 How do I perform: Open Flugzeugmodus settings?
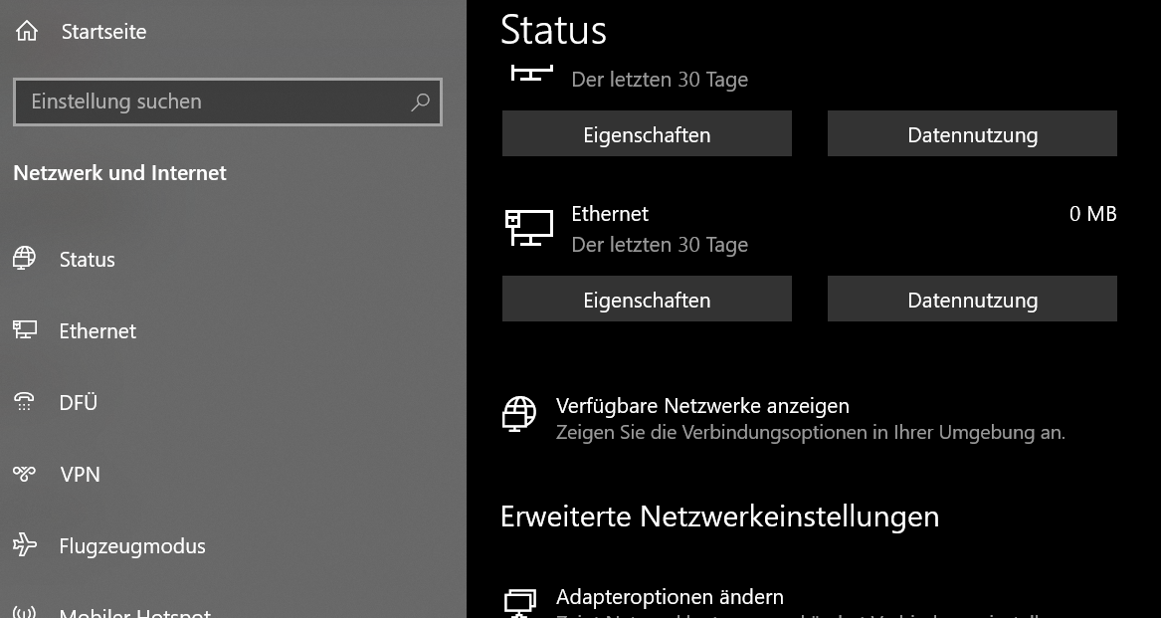pyautogui.click(x=132, y=546)
